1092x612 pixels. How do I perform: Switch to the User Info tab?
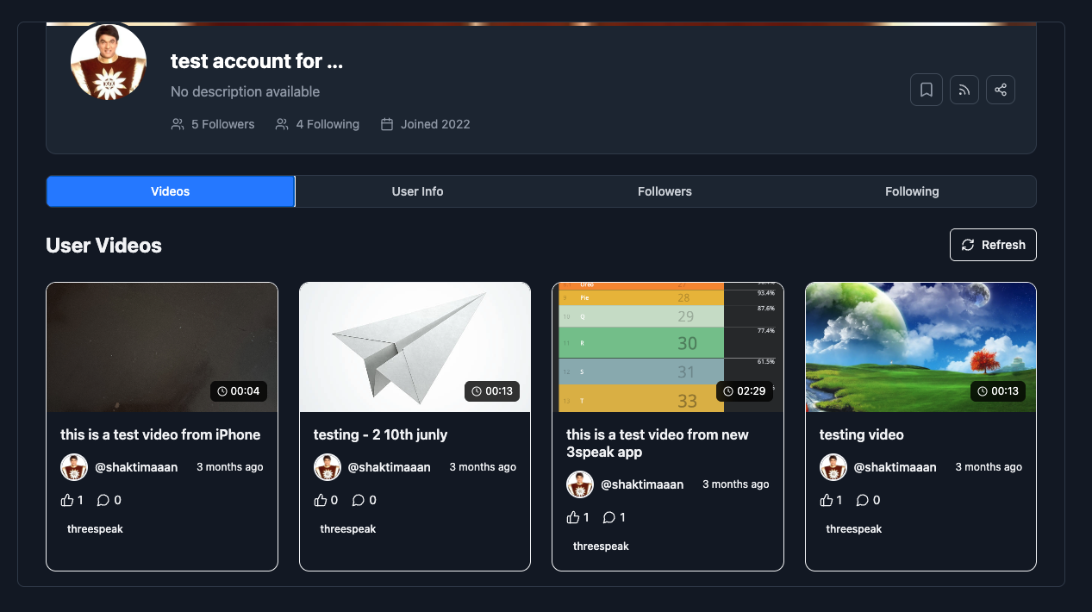click(x=417, y=191)
